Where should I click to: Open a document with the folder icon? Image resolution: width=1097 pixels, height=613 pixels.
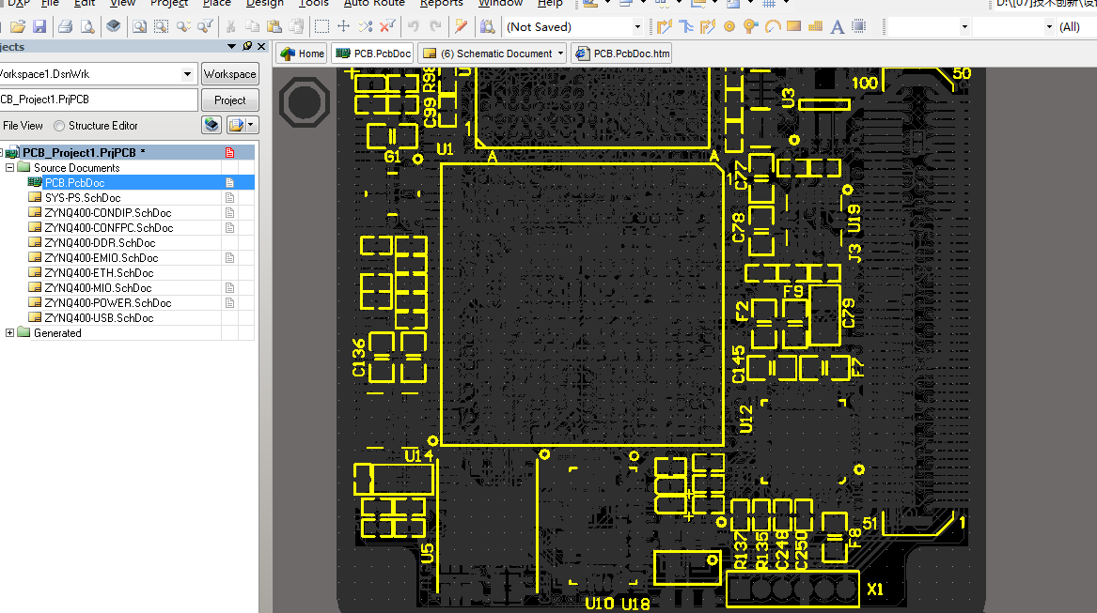click(x=18, y=26)
